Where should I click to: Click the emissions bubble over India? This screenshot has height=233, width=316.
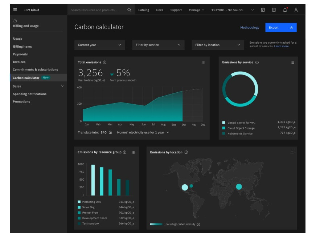239,187
